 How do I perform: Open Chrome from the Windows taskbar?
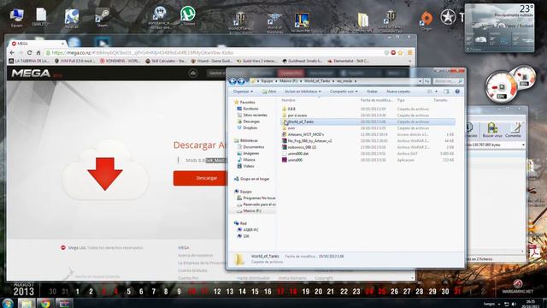coord(45,303)
